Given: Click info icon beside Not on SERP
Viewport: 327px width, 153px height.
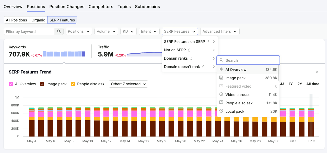Looking at the screenshot, I should [189, 50].
